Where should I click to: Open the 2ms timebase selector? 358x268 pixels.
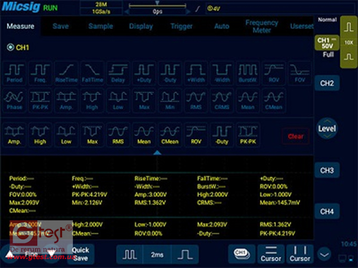click(x=157, y=254)
